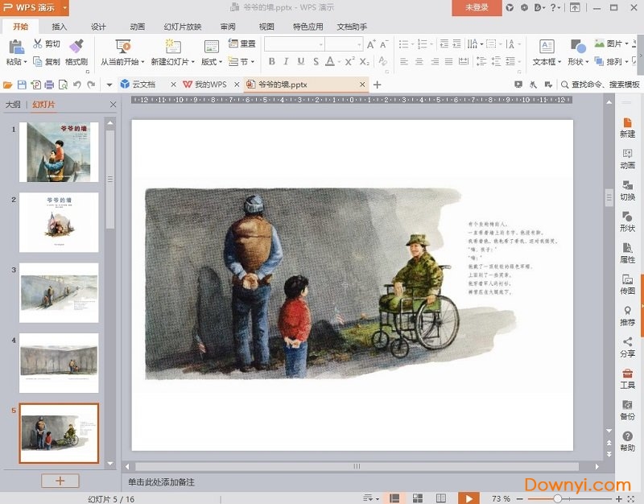
Task: Click the 分享 share sidebar icon
Action: tap(627, 345)
